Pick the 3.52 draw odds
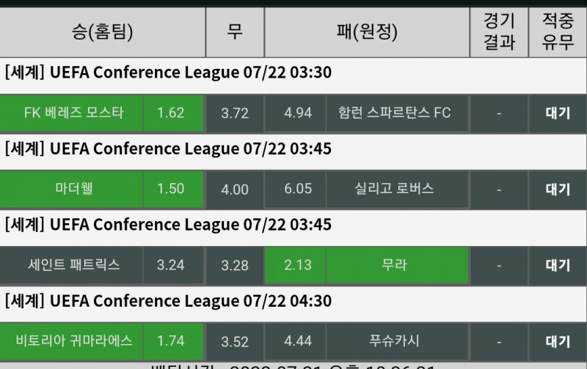The image size is (587, 369). pyautogui.click(x=235, y=341)
